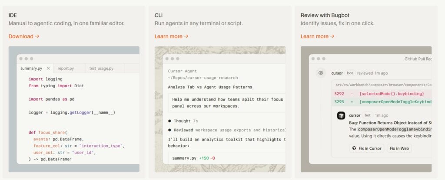Open the test_usage.py tab
445x180 pixels.
click(101, 69)
